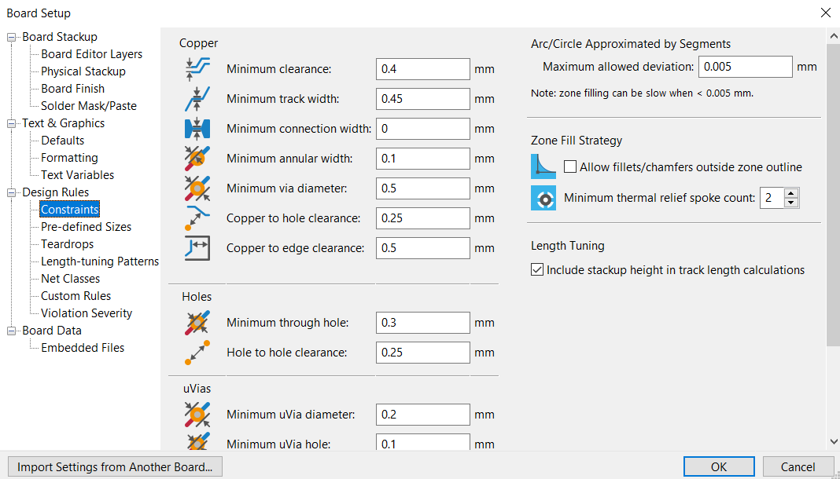
Task: Click the vertical scrollbar down arrow
Action: [834, 442]
